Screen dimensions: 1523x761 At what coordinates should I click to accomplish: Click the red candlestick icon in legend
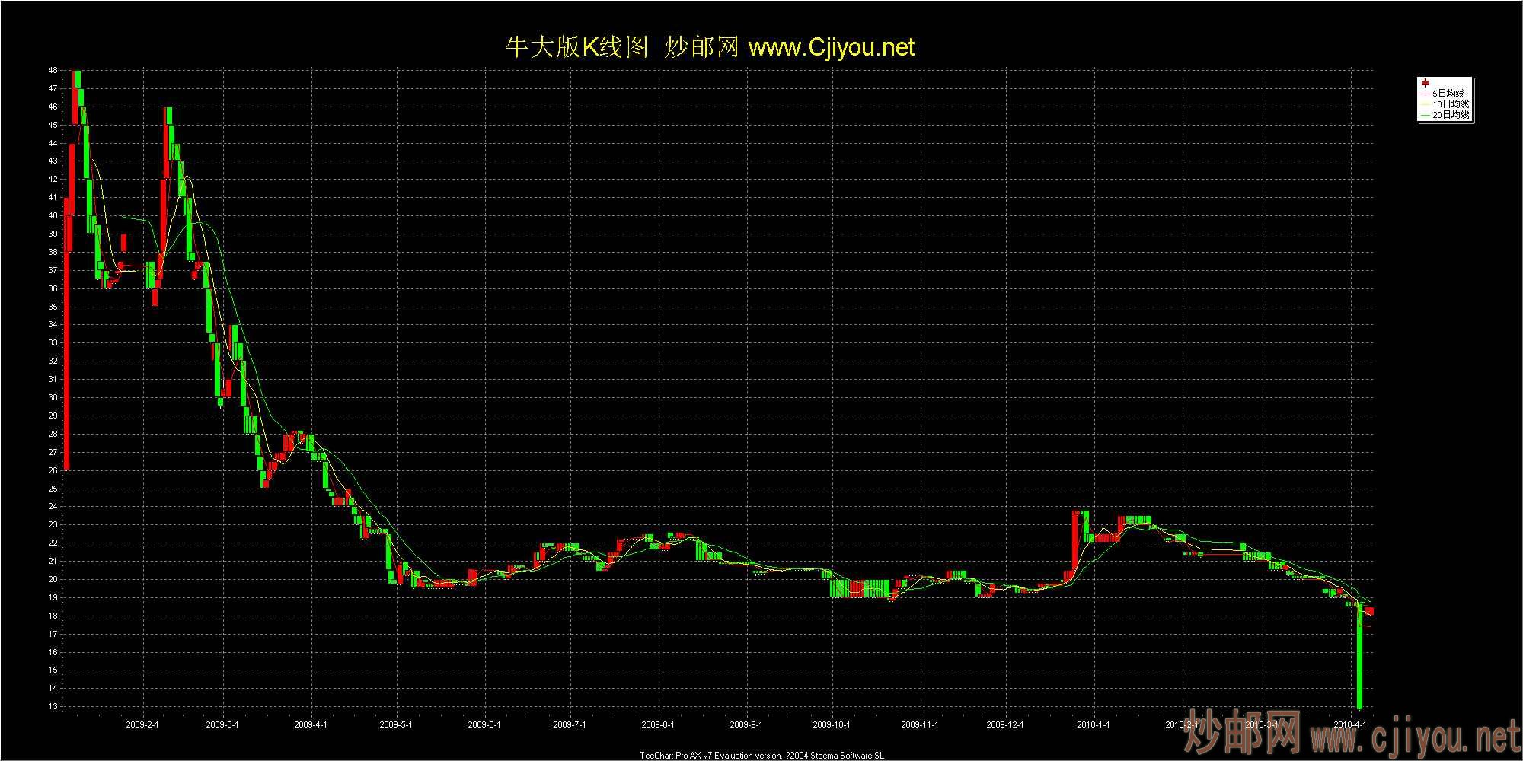[x=1425, y=83]
